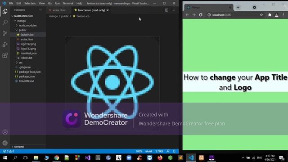Viewport: 288px width, 162px height.
Task: Open the Manage gear icon
Action: (x=5, y=143)
